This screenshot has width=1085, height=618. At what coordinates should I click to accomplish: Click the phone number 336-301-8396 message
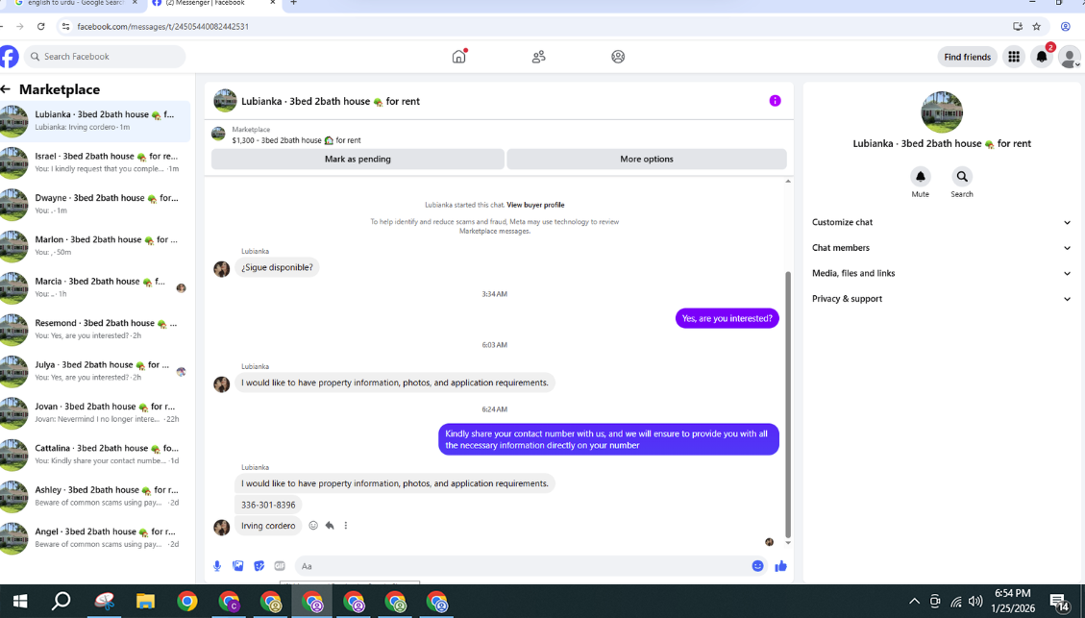point(268,505)
